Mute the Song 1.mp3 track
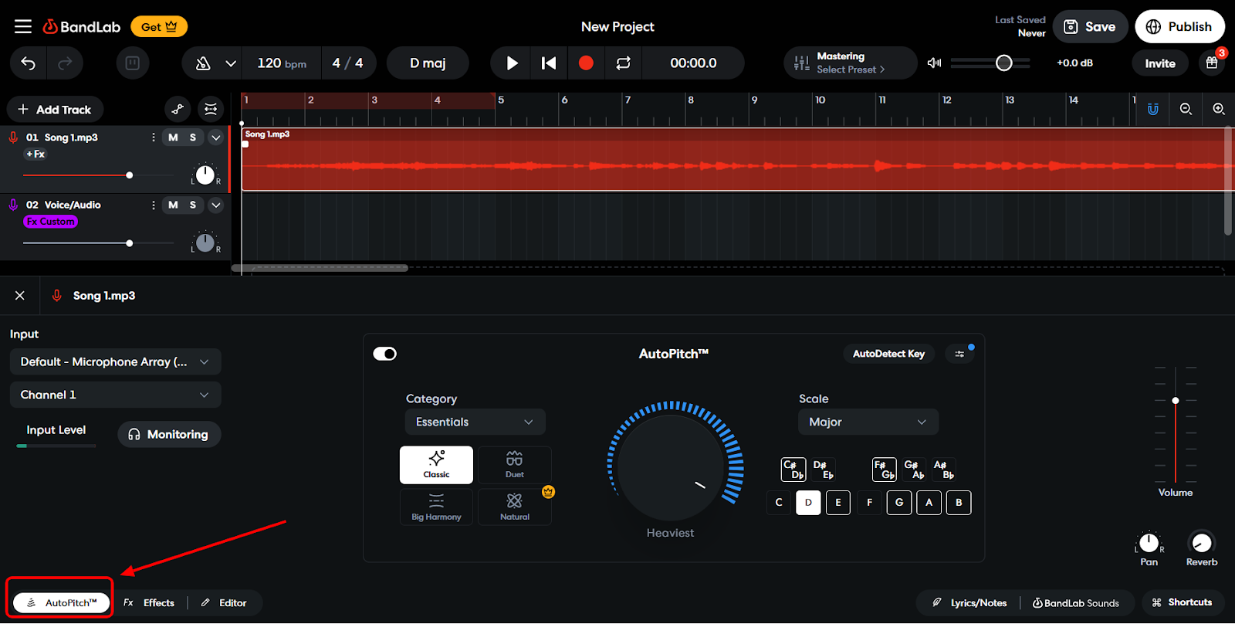The width and height of the screenshot is (1235, 624). (173, 137)
